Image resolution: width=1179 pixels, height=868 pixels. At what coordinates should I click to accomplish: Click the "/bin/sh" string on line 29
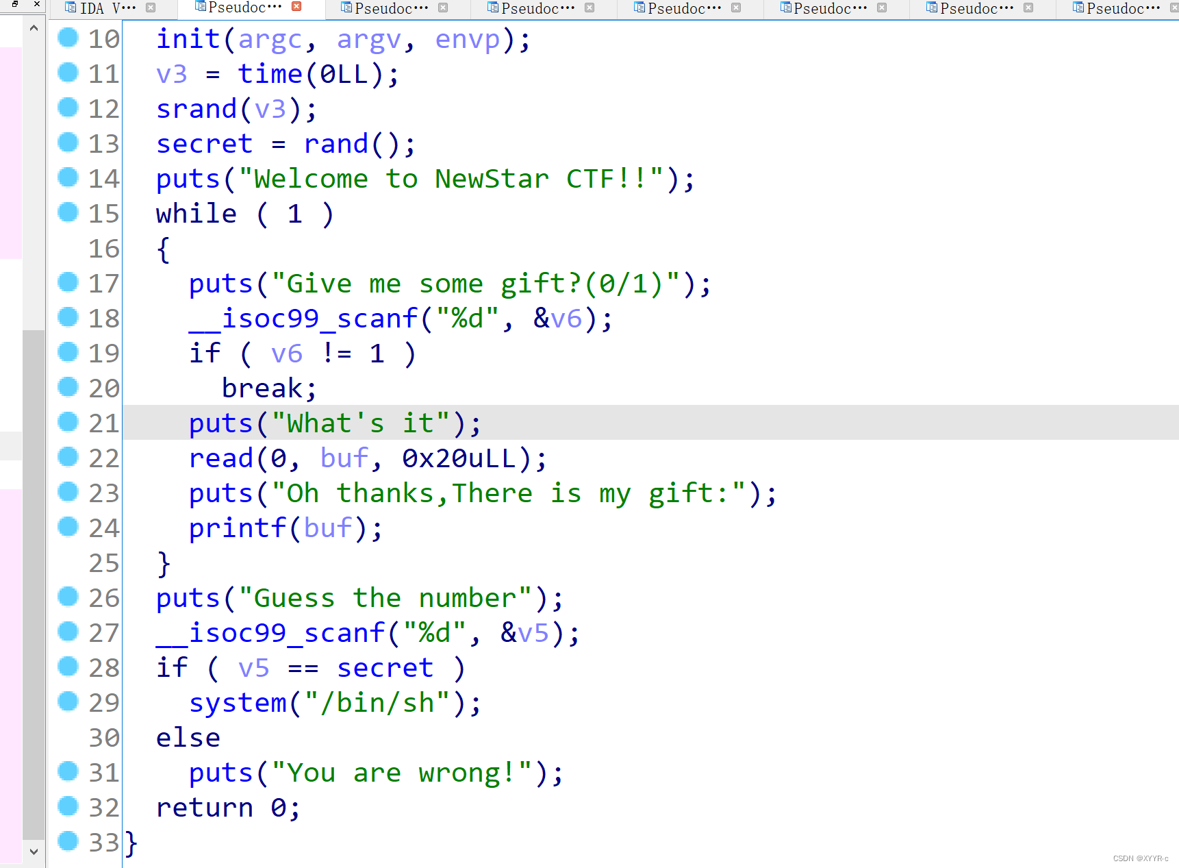click(x=377, y=703)
